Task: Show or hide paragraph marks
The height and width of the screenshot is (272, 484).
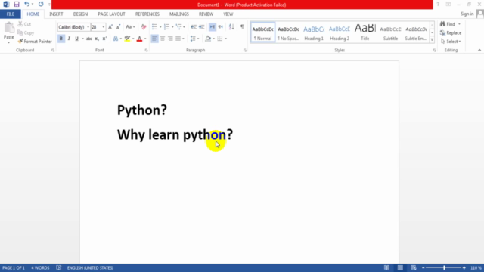Action: click(x=242, y=27)
